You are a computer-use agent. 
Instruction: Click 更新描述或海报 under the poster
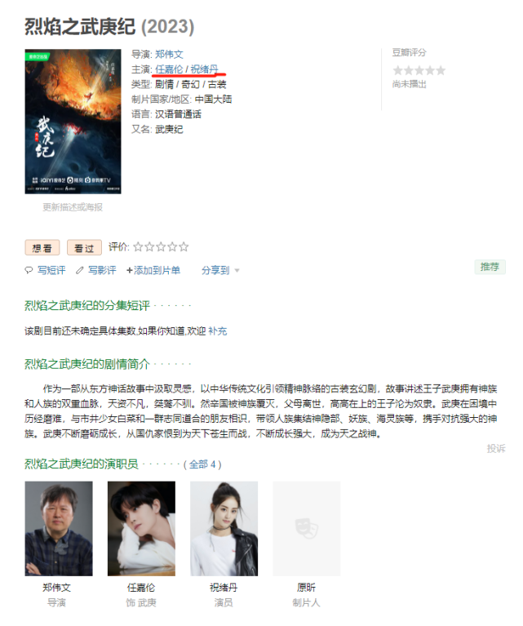[x=73, y=207]
